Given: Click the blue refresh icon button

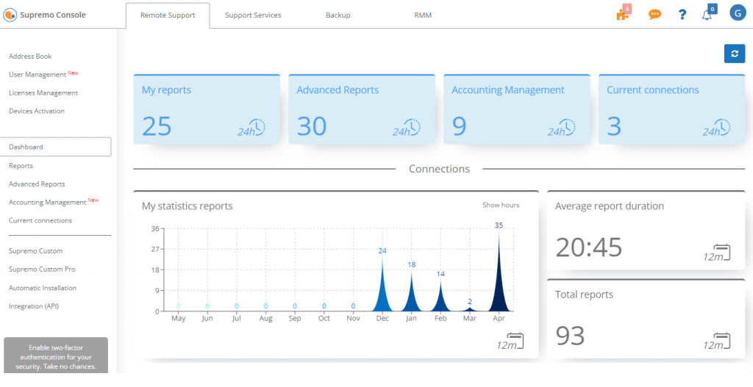Looking at the screenshot, I should pos(734,54).
